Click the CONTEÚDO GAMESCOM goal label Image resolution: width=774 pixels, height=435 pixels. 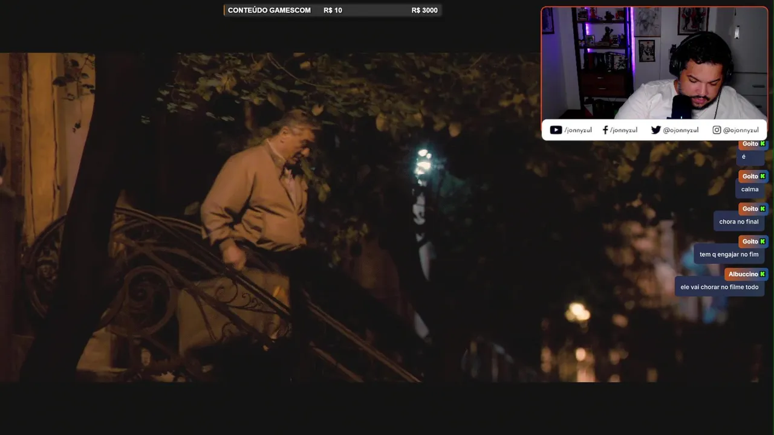[x=269, y=10]
